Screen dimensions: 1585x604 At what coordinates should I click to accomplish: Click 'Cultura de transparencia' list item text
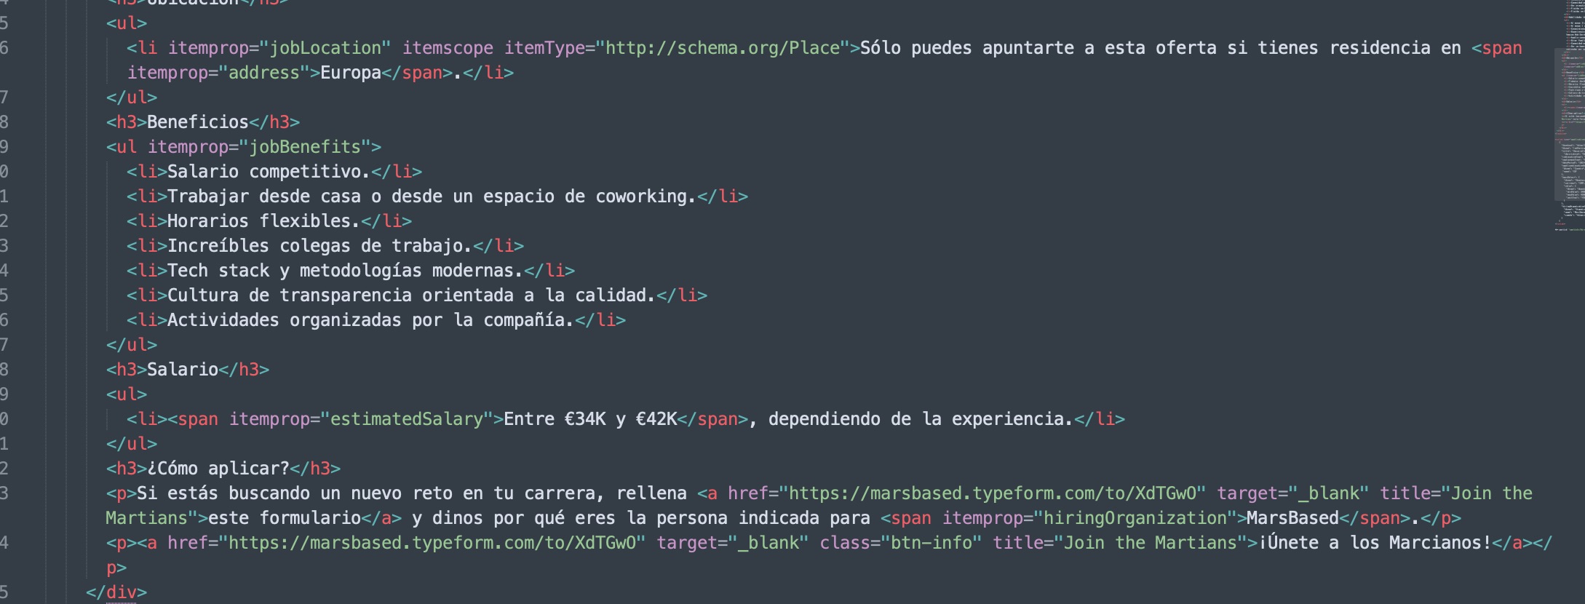click(x=289, y=295)
